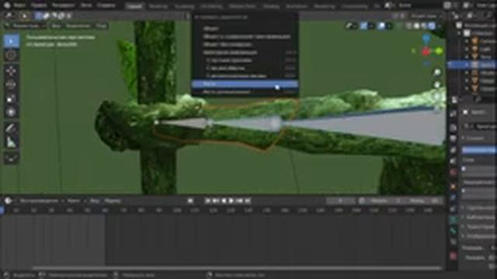
Task: Switch to wireframe viewport shading
Action: pos(409,26)
